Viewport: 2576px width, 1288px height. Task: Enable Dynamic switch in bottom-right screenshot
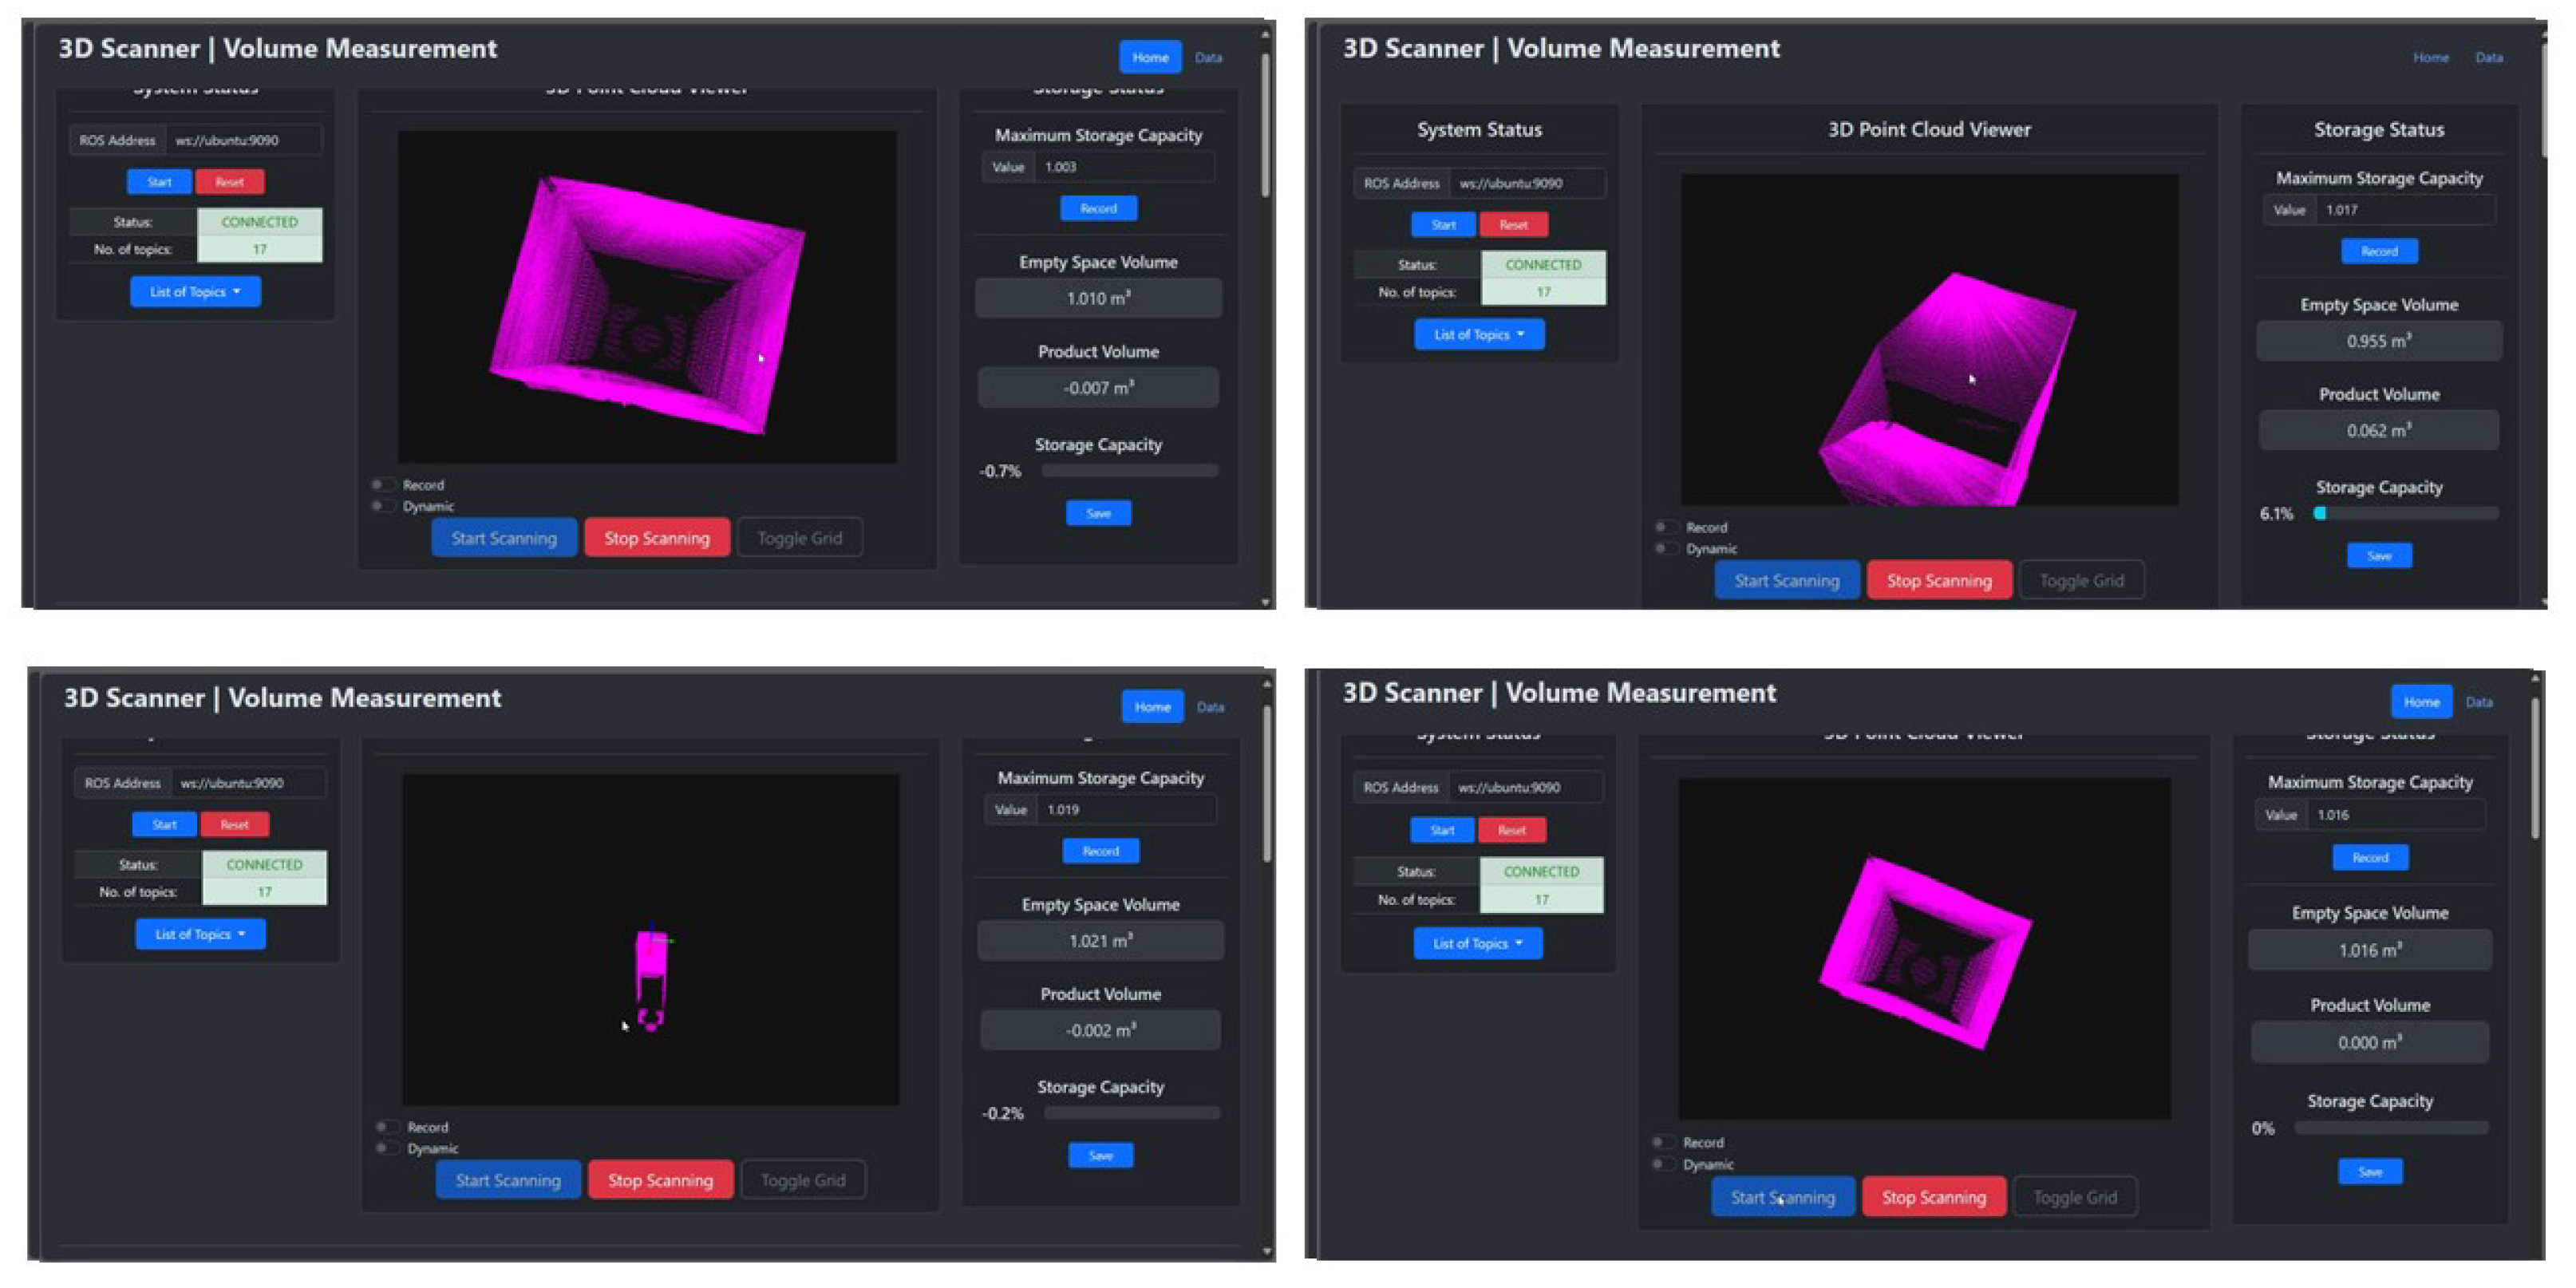click(x=1662, y=1164)
